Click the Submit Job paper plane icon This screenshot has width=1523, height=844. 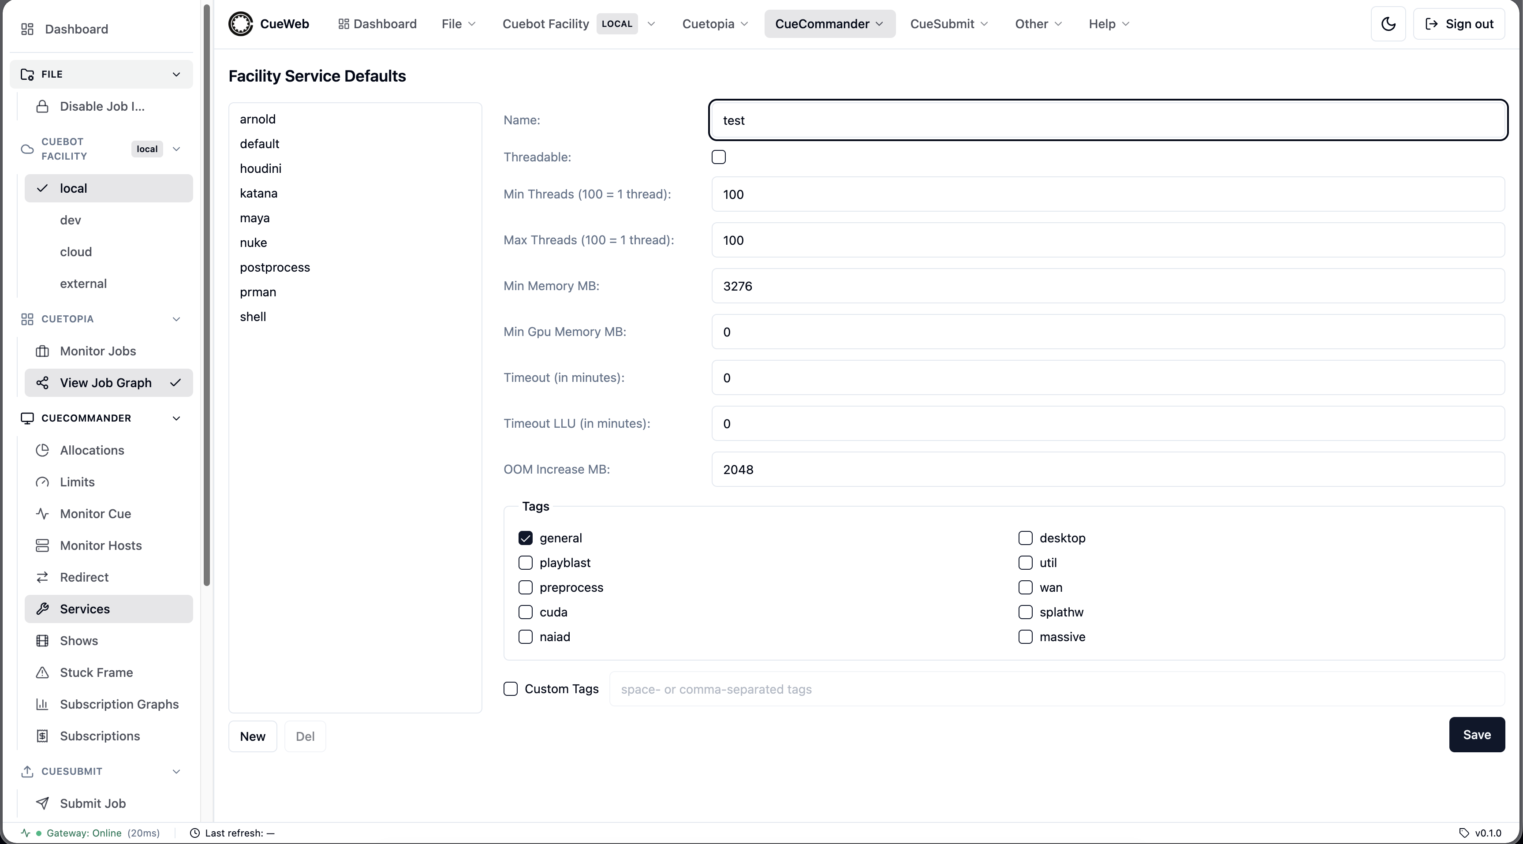pos(42,803)
